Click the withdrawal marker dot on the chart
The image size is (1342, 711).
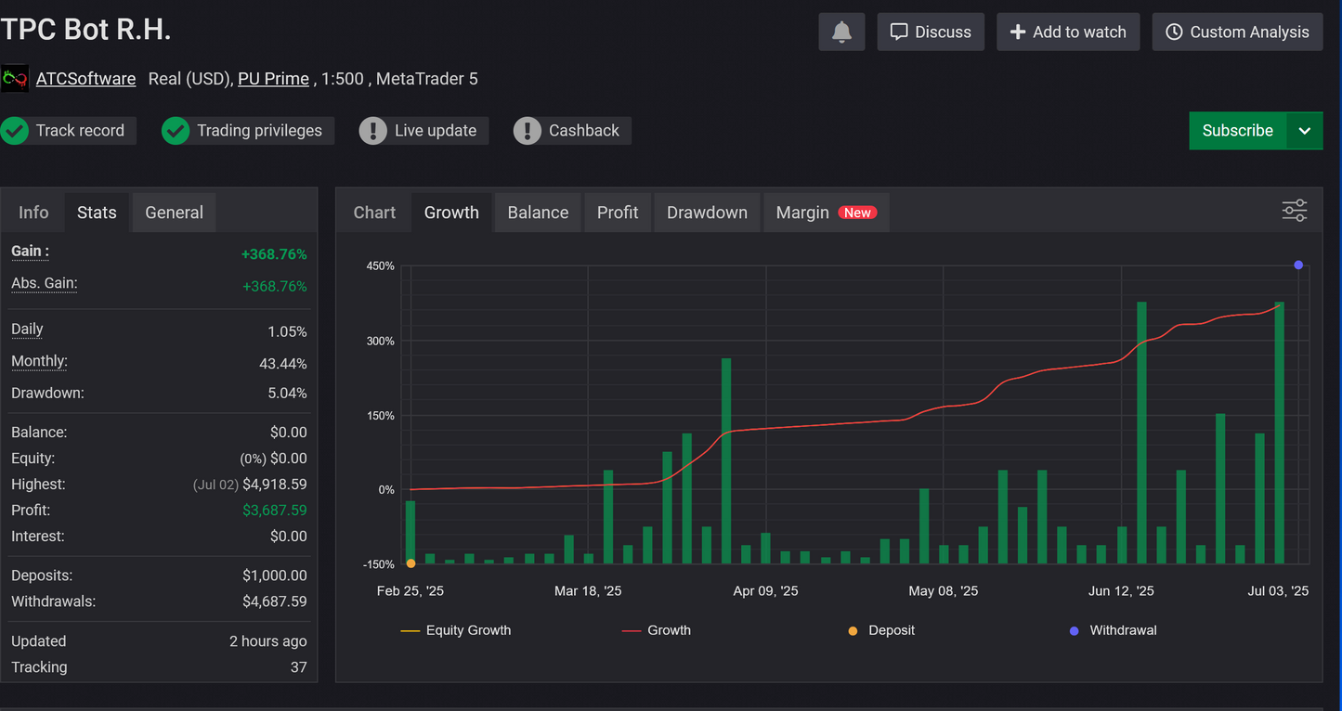pyautogui.click(x=1298, y=265)
